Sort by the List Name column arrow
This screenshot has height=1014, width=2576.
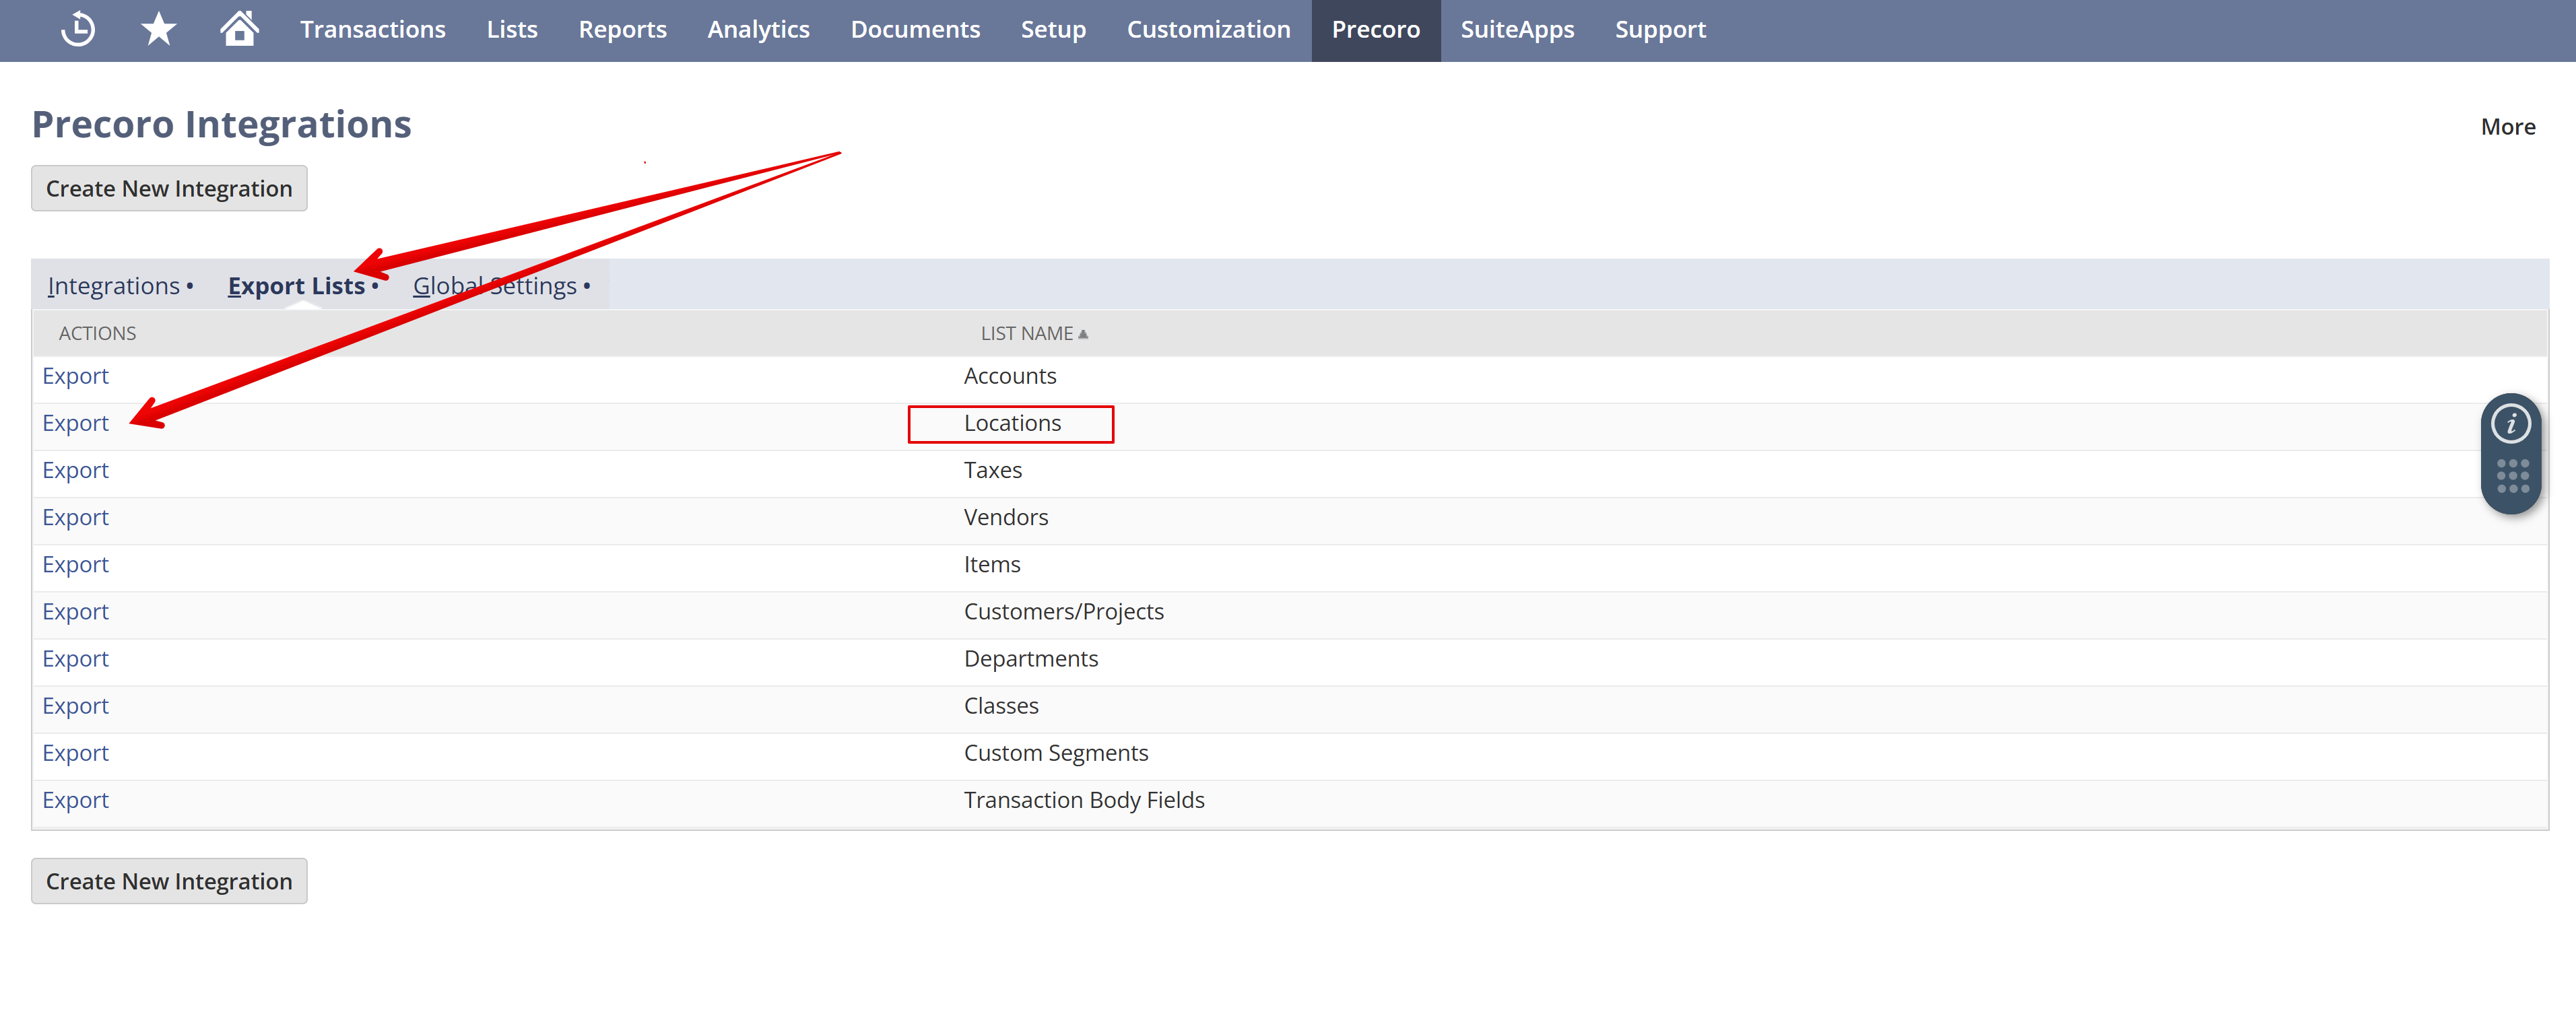tap(1083, 334)
